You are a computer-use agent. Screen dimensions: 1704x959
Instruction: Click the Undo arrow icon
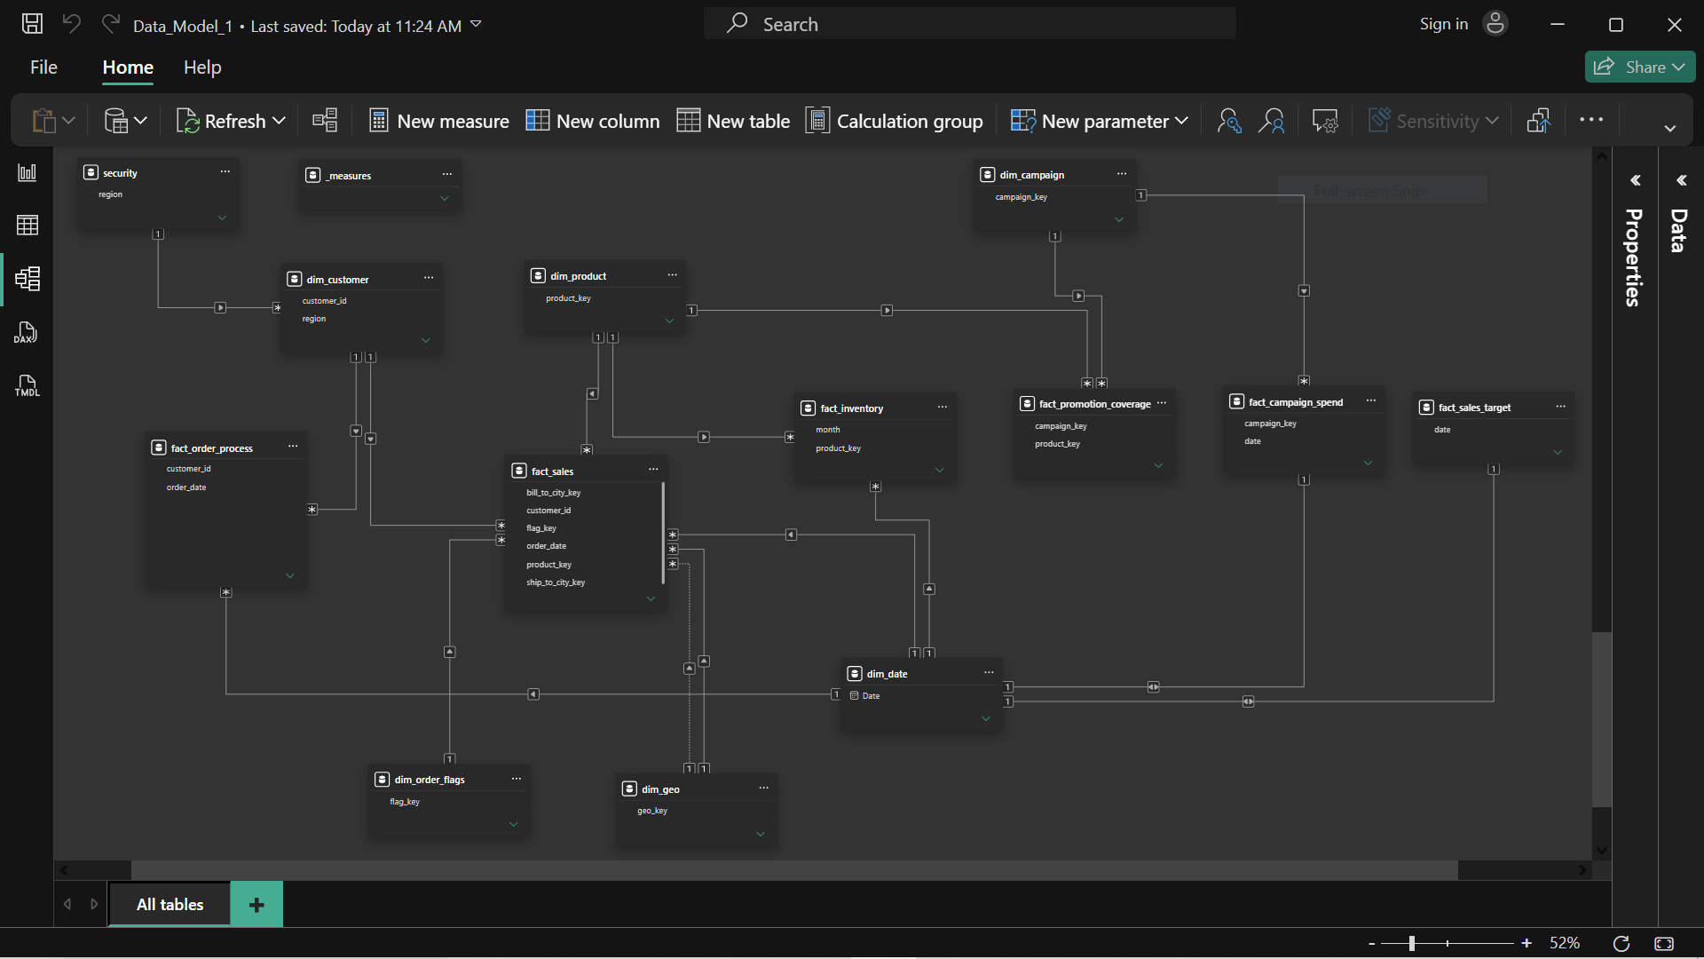tap(72, 24)
